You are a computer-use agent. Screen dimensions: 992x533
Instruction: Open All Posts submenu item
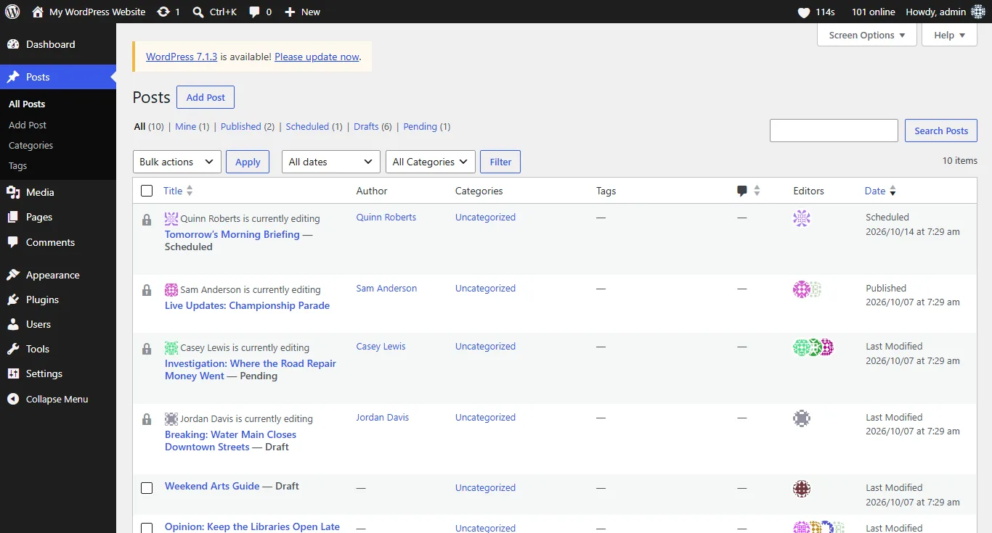point(27,104)
